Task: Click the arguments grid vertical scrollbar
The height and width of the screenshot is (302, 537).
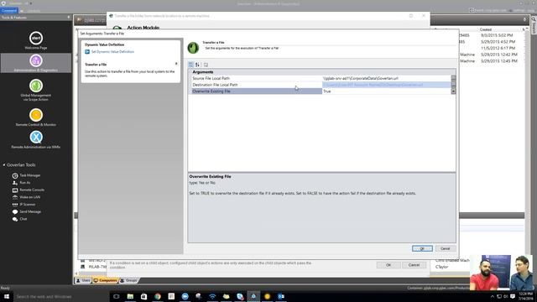Action: pyautogui.click(x=453, y=81)
